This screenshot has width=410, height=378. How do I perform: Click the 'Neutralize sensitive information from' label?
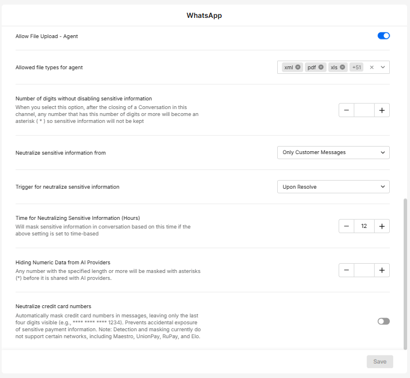[x=61, y=153]
